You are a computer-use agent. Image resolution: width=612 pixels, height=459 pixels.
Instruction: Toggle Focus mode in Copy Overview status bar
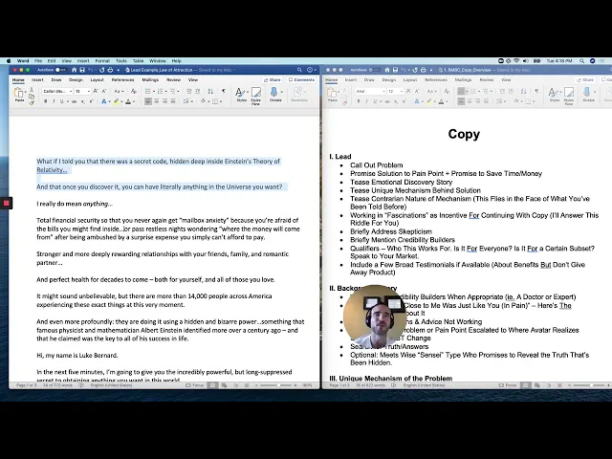coord(508,385)
